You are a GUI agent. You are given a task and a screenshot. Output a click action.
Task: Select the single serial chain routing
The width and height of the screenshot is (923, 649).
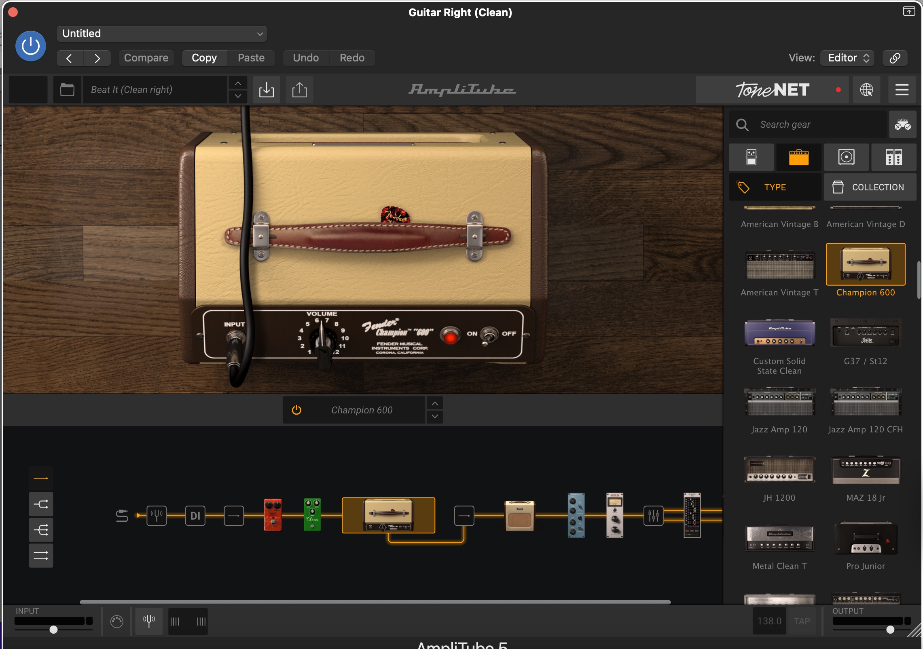click(x=41, y=478)
